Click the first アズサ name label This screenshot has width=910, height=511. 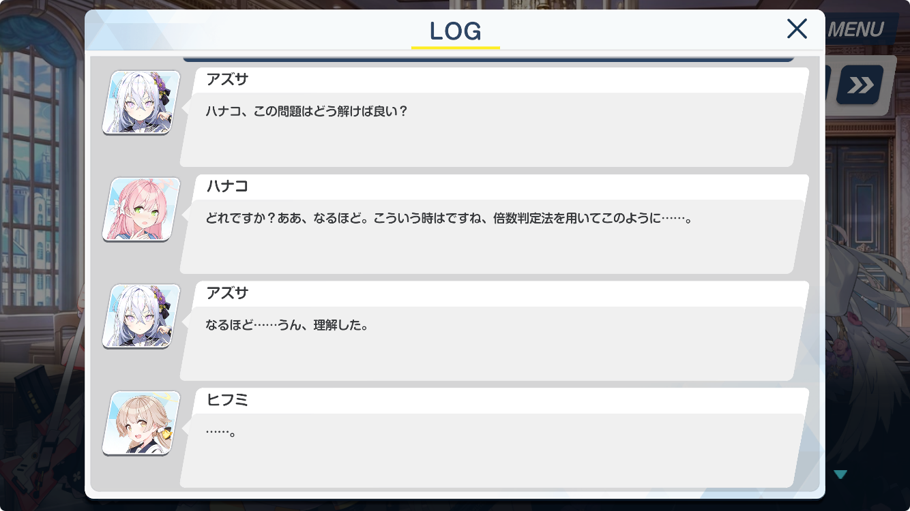[x=227, y=80]
